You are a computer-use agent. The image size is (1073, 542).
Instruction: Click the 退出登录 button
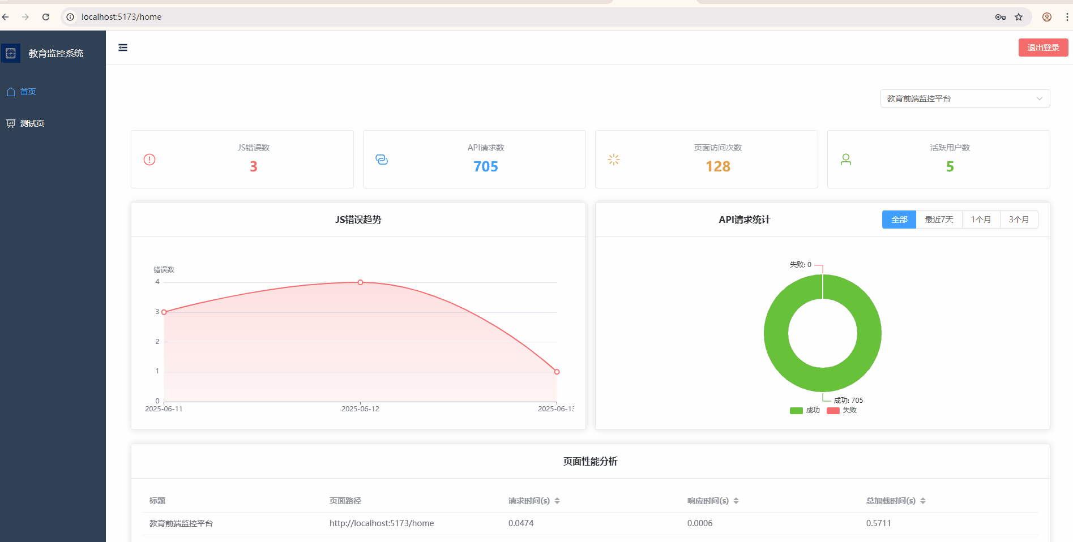(x=1043, y=48)
